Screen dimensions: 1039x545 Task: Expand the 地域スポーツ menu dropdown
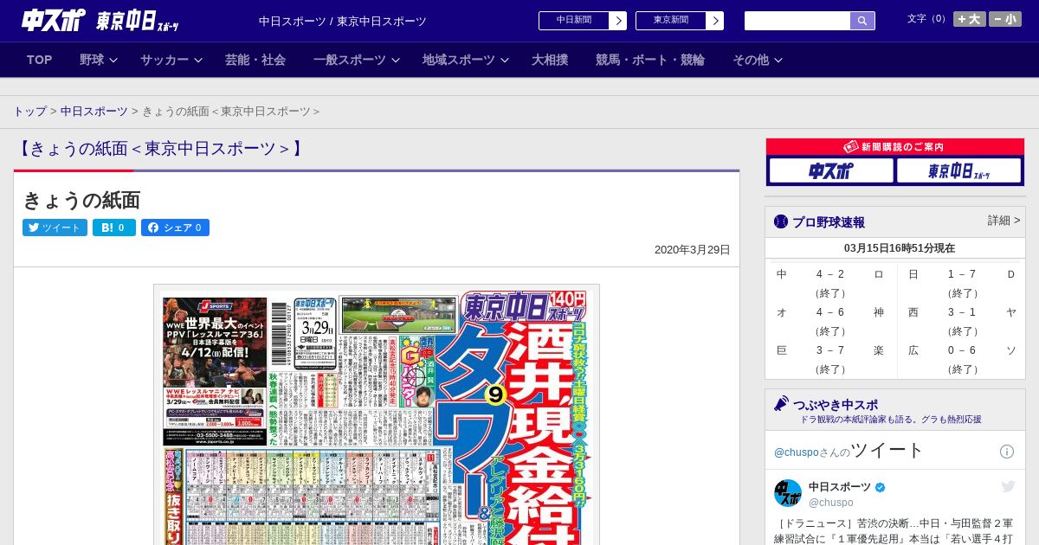(x=465, y=60)
